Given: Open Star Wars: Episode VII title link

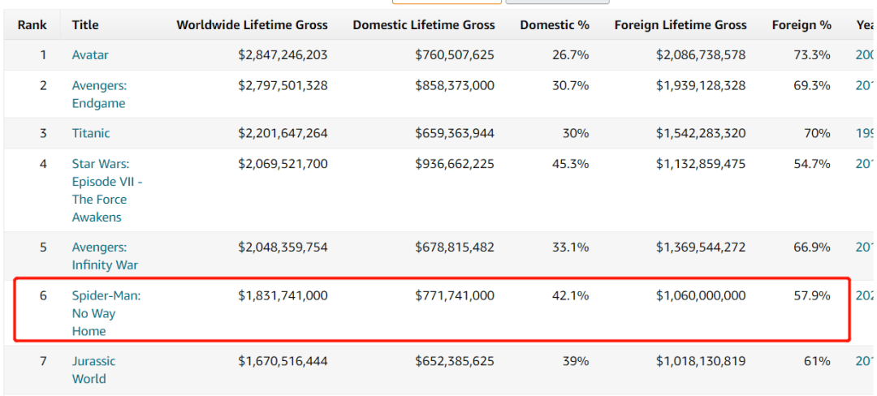Looking at the screenshot, I should pyautogui.click(x=107, y=191).
